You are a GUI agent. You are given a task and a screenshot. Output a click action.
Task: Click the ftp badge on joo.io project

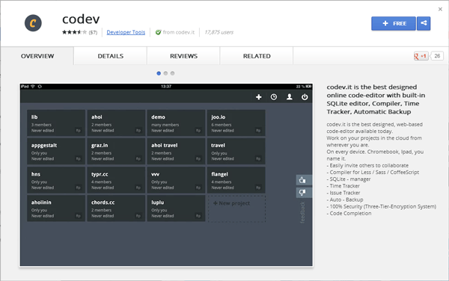click(x=258, y=130)
